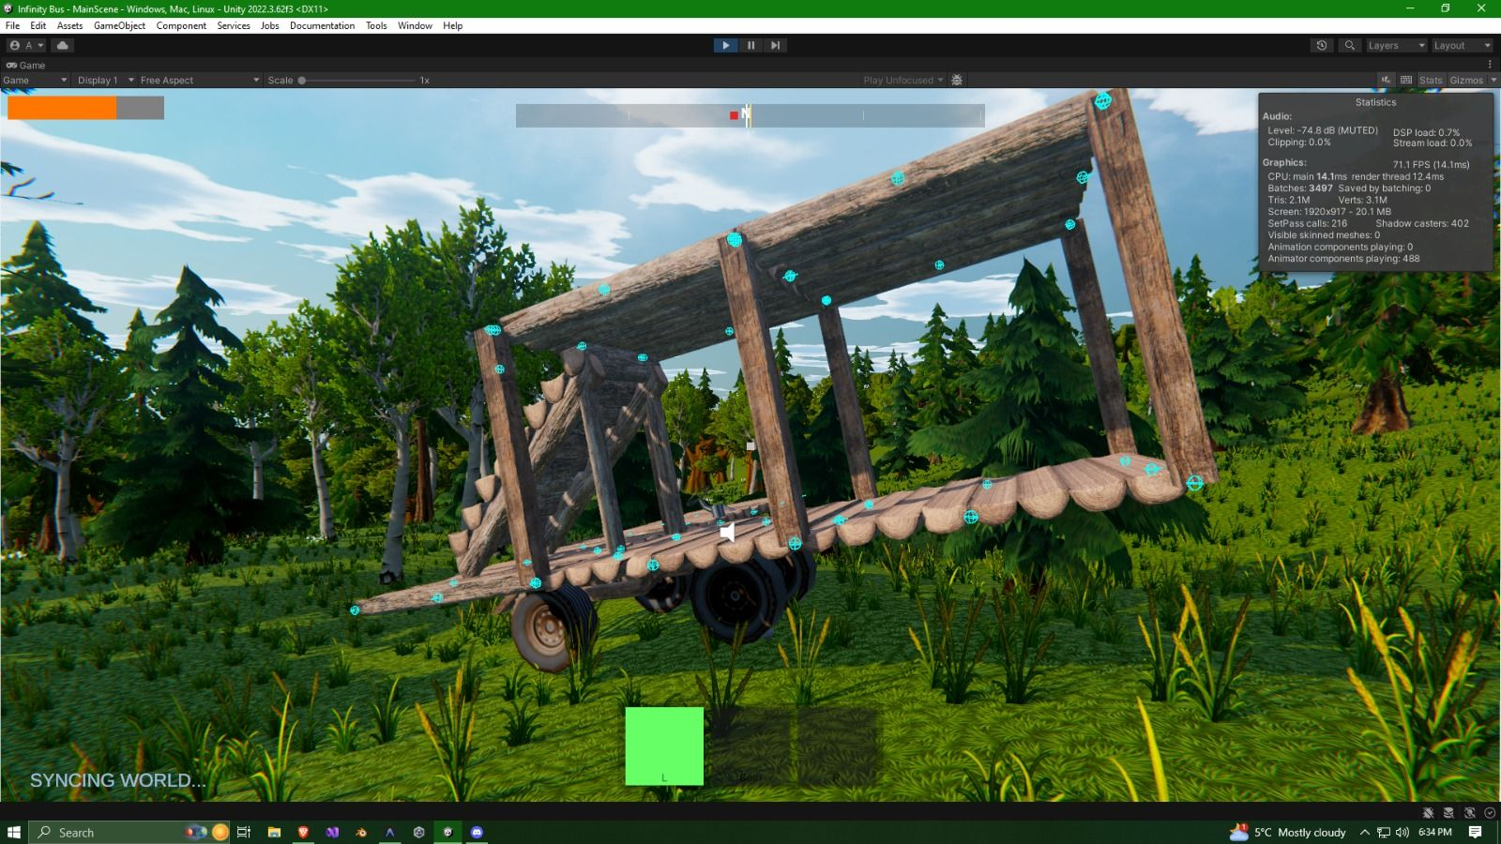
Task: Click the compass bar at top
Action: 750,115
